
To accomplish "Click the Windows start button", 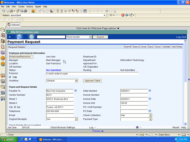I will pos(9,139).
